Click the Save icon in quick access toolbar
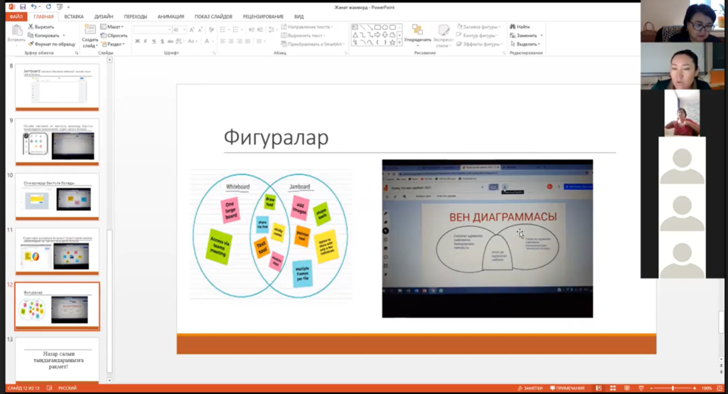 tap(23, 6)
